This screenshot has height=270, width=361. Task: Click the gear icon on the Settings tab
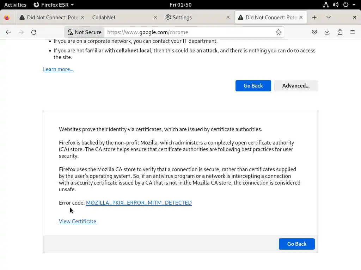(168, 17)
